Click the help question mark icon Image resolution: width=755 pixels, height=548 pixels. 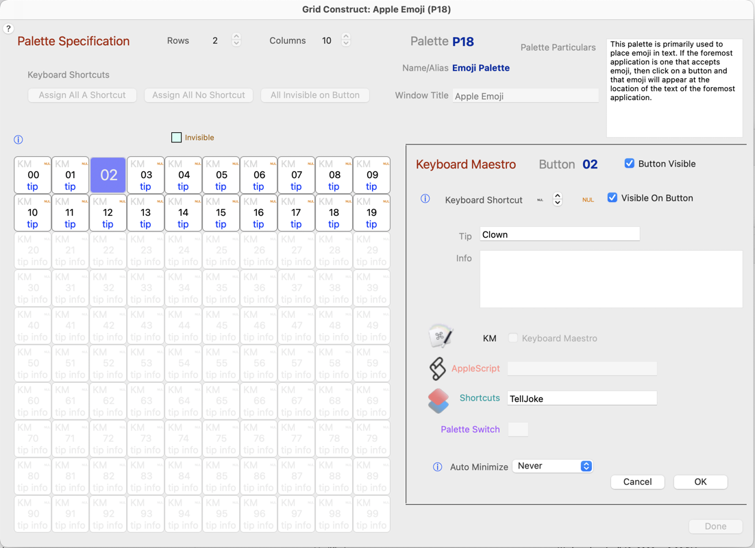(x=8, y=29)
